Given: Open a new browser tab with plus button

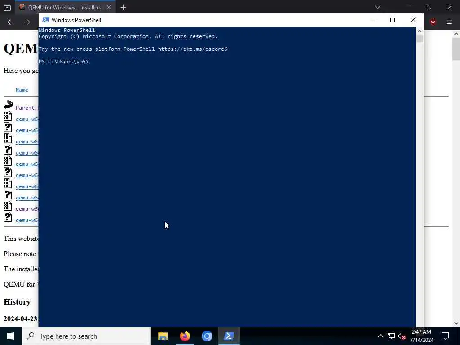Looking at the screenshot, I should (x=123, y=8).
